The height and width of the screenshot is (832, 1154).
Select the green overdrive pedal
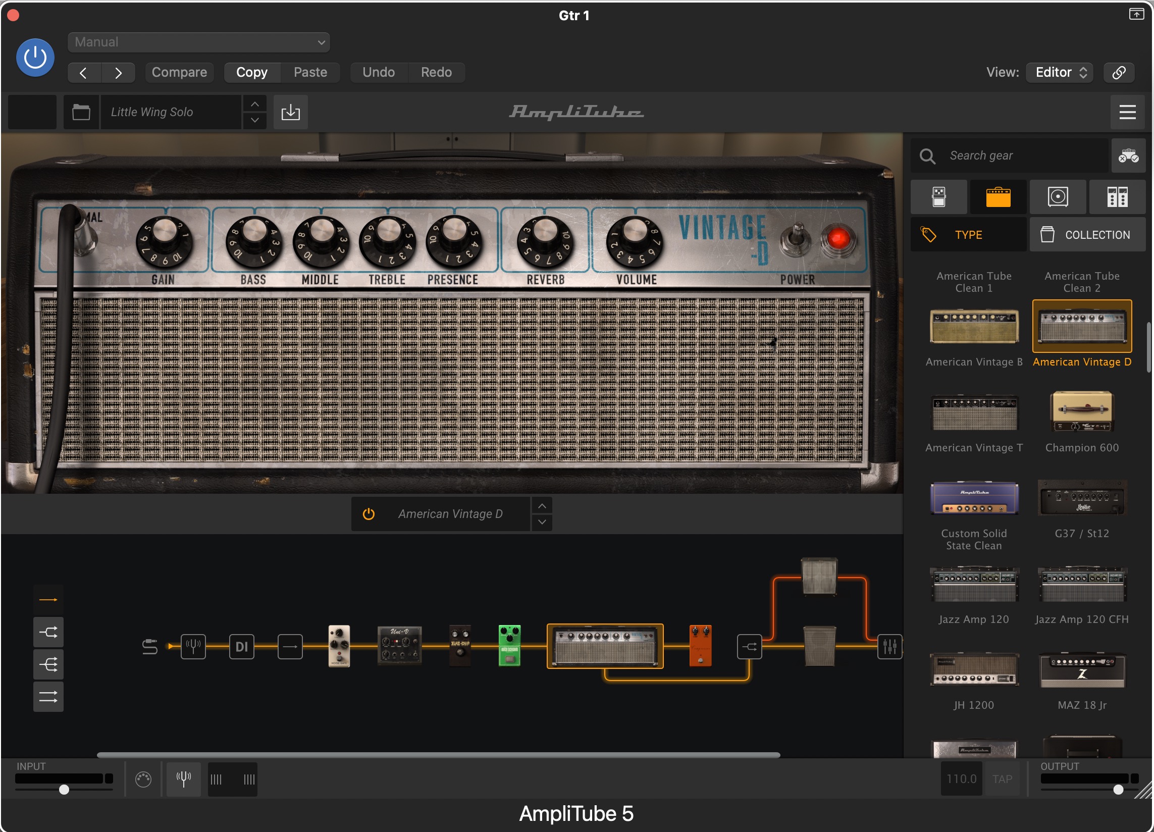[509, 646]
